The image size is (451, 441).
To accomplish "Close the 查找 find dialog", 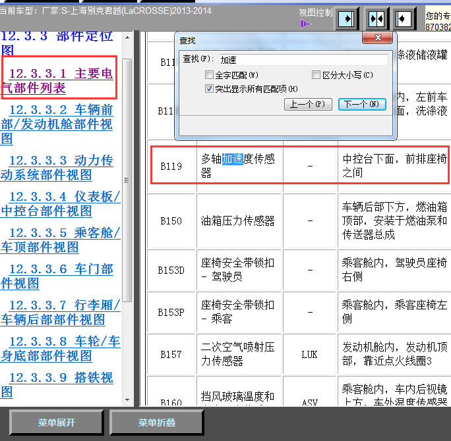I will coord(378,38).
